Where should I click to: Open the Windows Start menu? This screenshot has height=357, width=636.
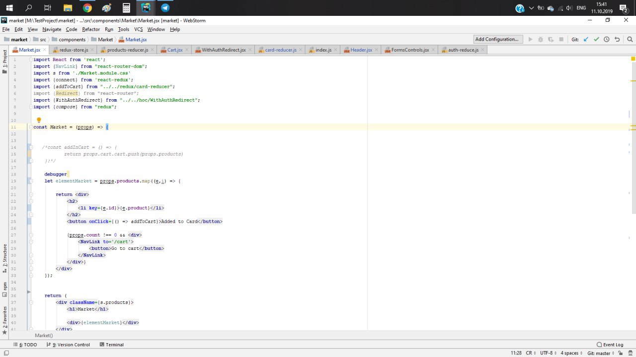[x=9, y=8]
